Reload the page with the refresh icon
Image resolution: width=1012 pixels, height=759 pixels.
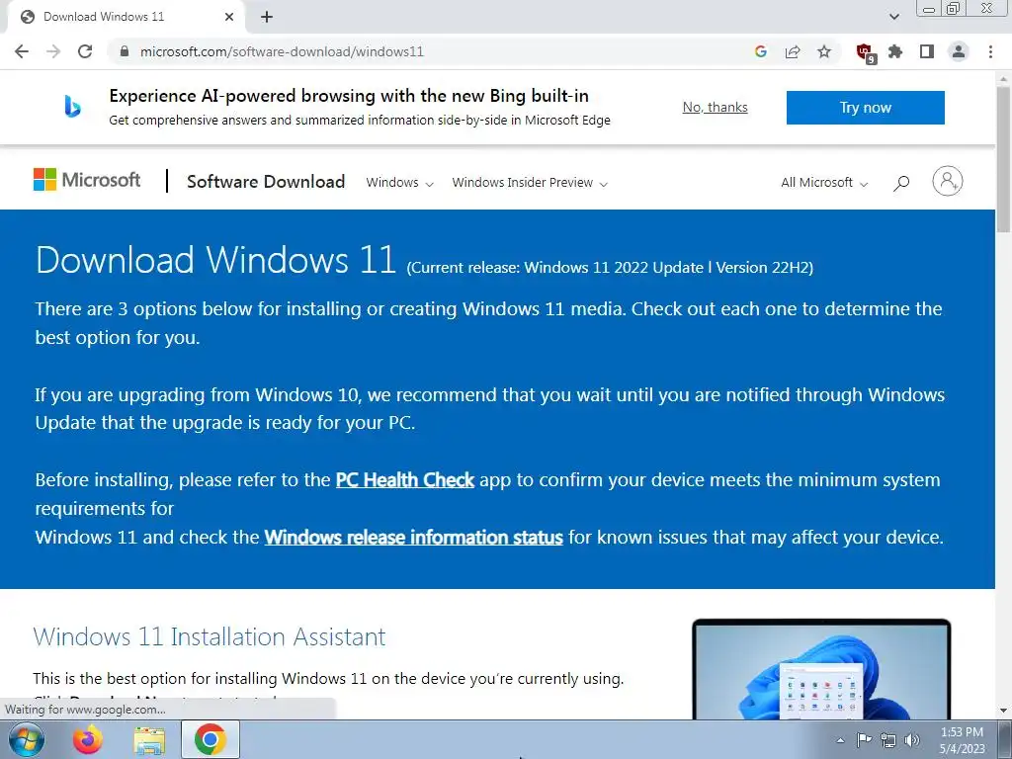tap(85, 51)
